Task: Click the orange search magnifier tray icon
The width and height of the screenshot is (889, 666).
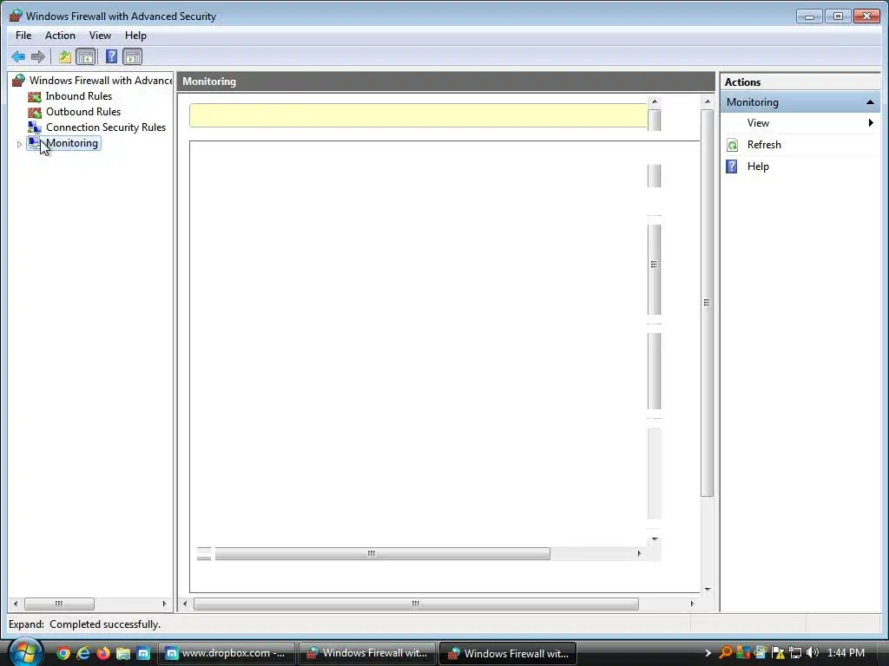Action: (x=725, y=653)
